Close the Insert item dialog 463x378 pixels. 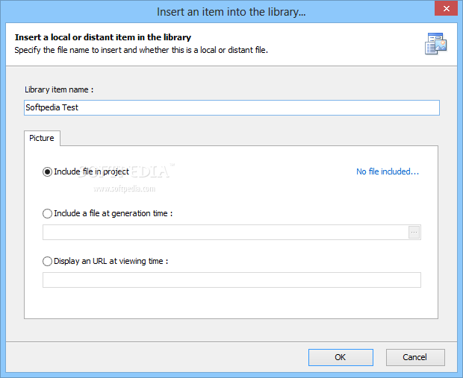(446, 8)
